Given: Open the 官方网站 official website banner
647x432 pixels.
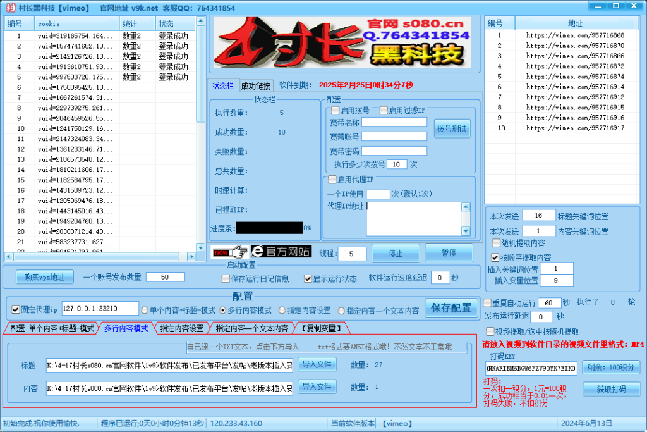Looking at the screenshot, I should [281, 252].
